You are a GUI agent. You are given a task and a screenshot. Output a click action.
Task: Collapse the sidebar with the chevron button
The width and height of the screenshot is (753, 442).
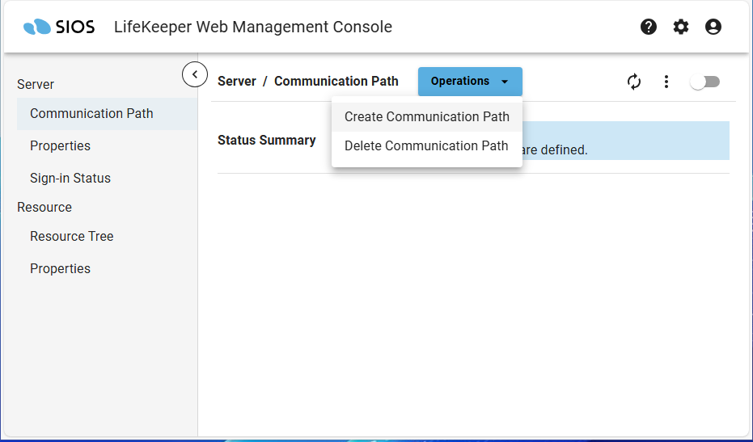[195, 74]
